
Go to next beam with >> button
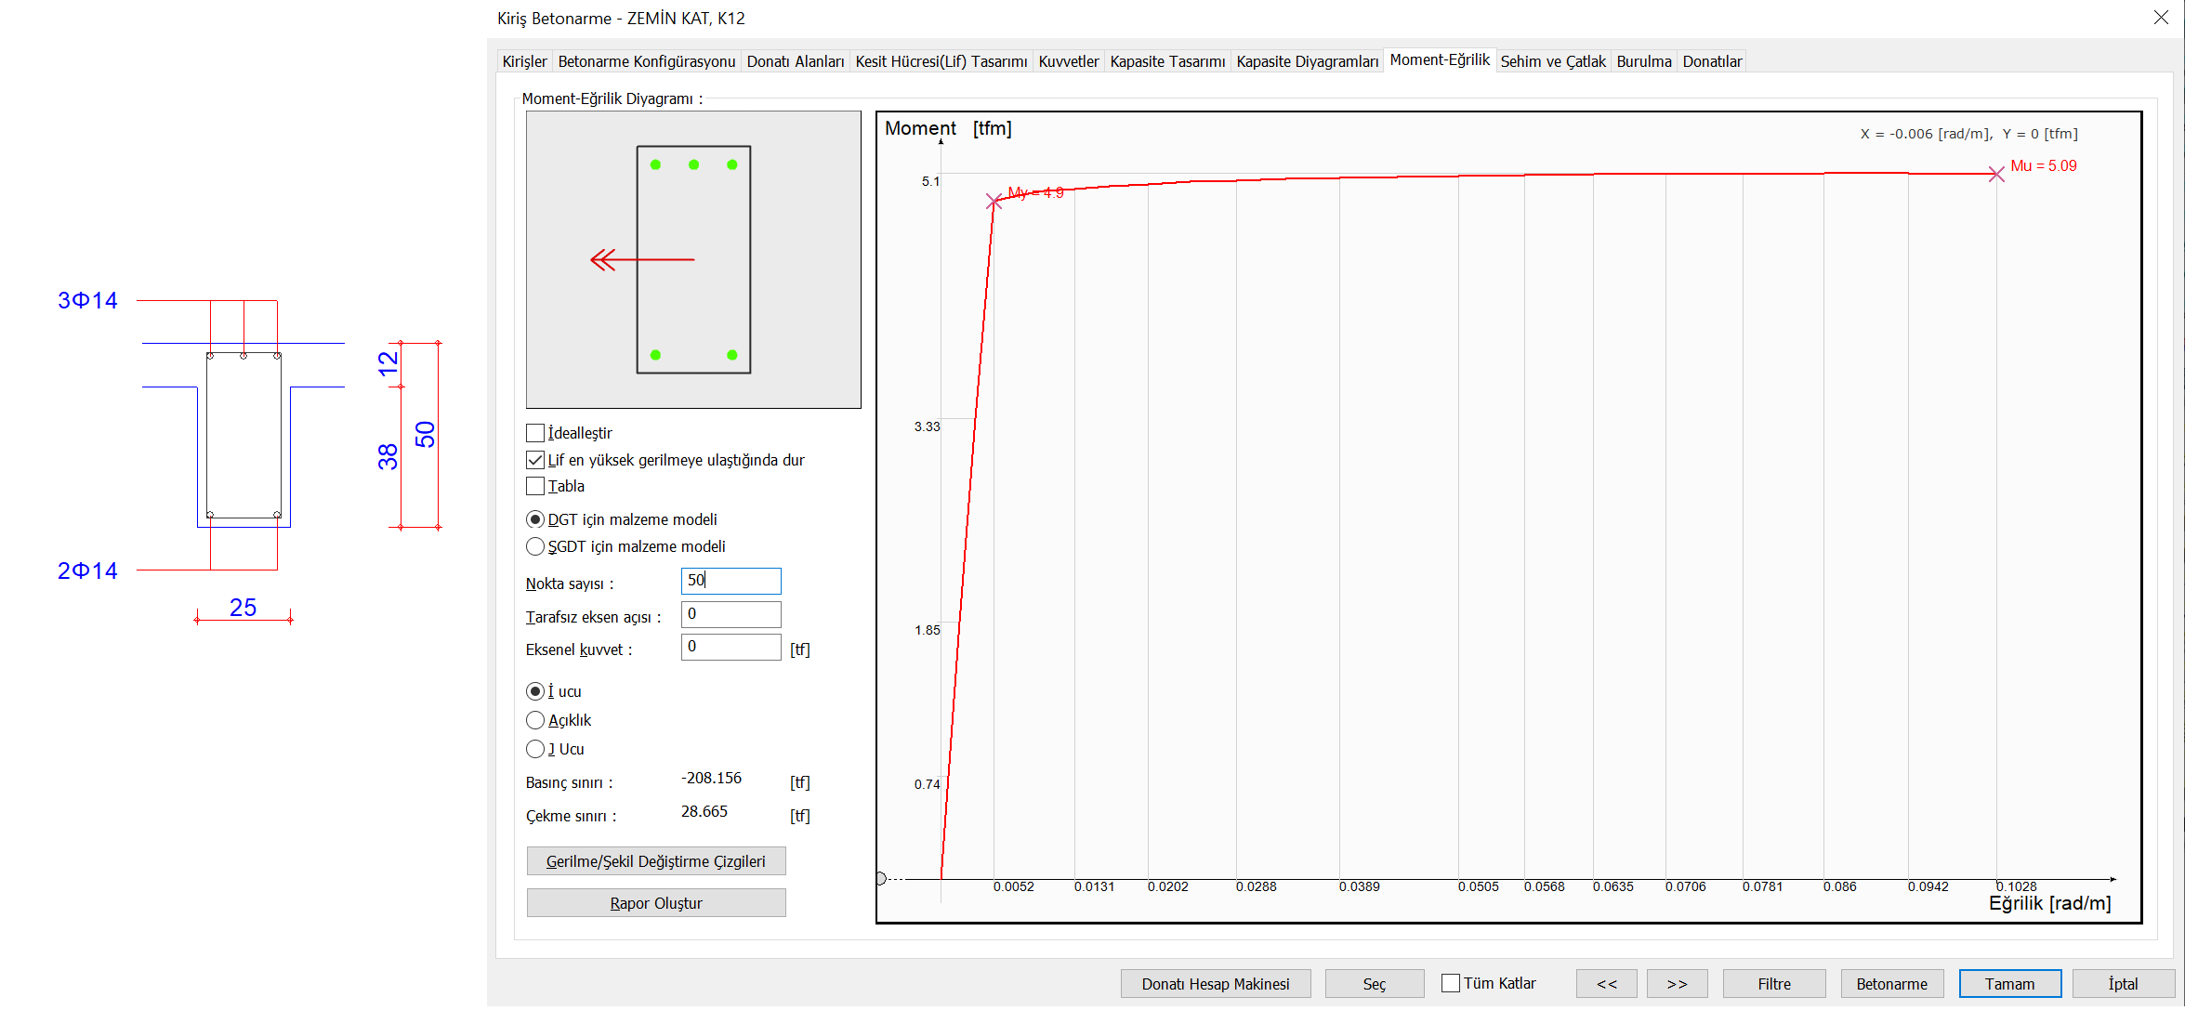1677,983
